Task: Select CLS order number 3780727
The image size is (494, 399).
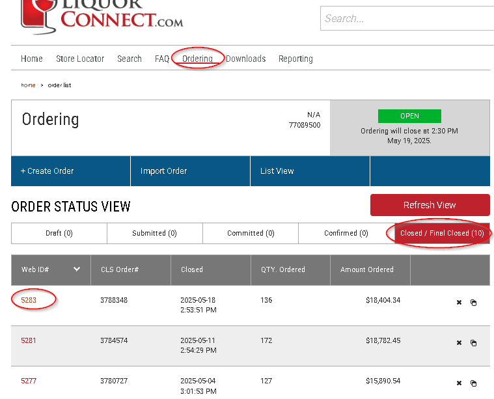Action: point(114,381)
